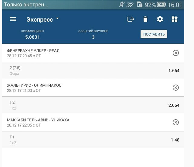Remove Фенербахче Улкер - Реал event
This screenshot has width=194, height=167.
coord(175,53)
